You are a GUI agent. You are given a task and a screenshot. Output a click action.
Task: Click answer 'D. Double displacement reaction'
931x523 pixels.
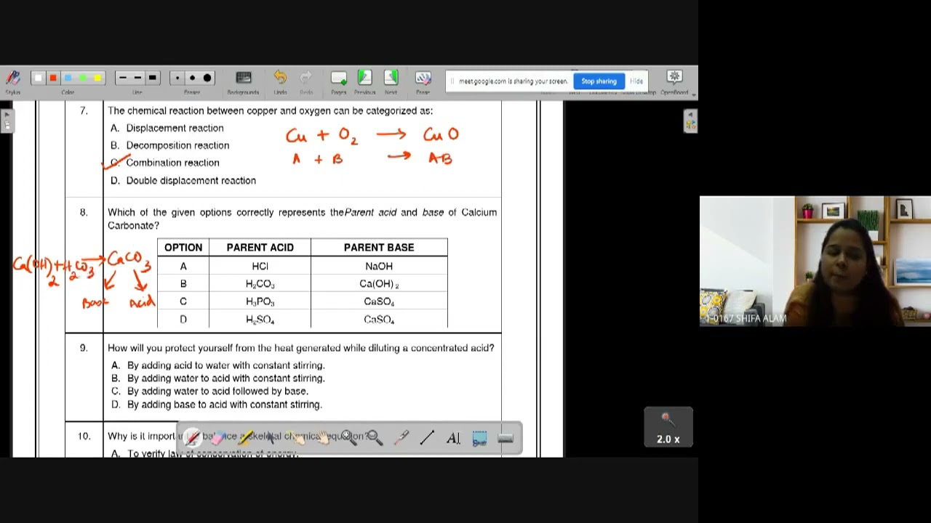[183, 180]
